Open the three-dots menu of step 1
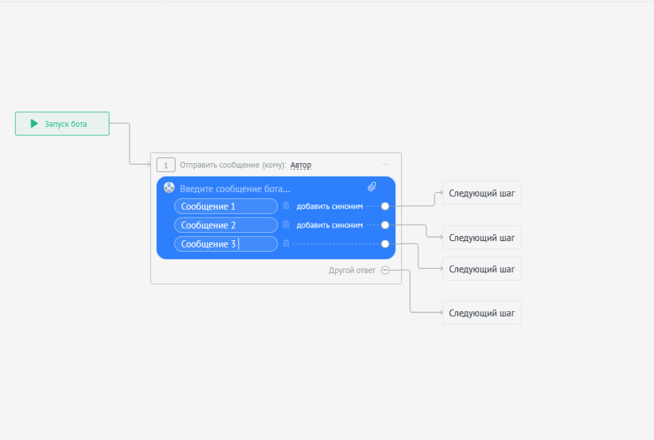Screen dimensions: 654x440 coord(385,165)
